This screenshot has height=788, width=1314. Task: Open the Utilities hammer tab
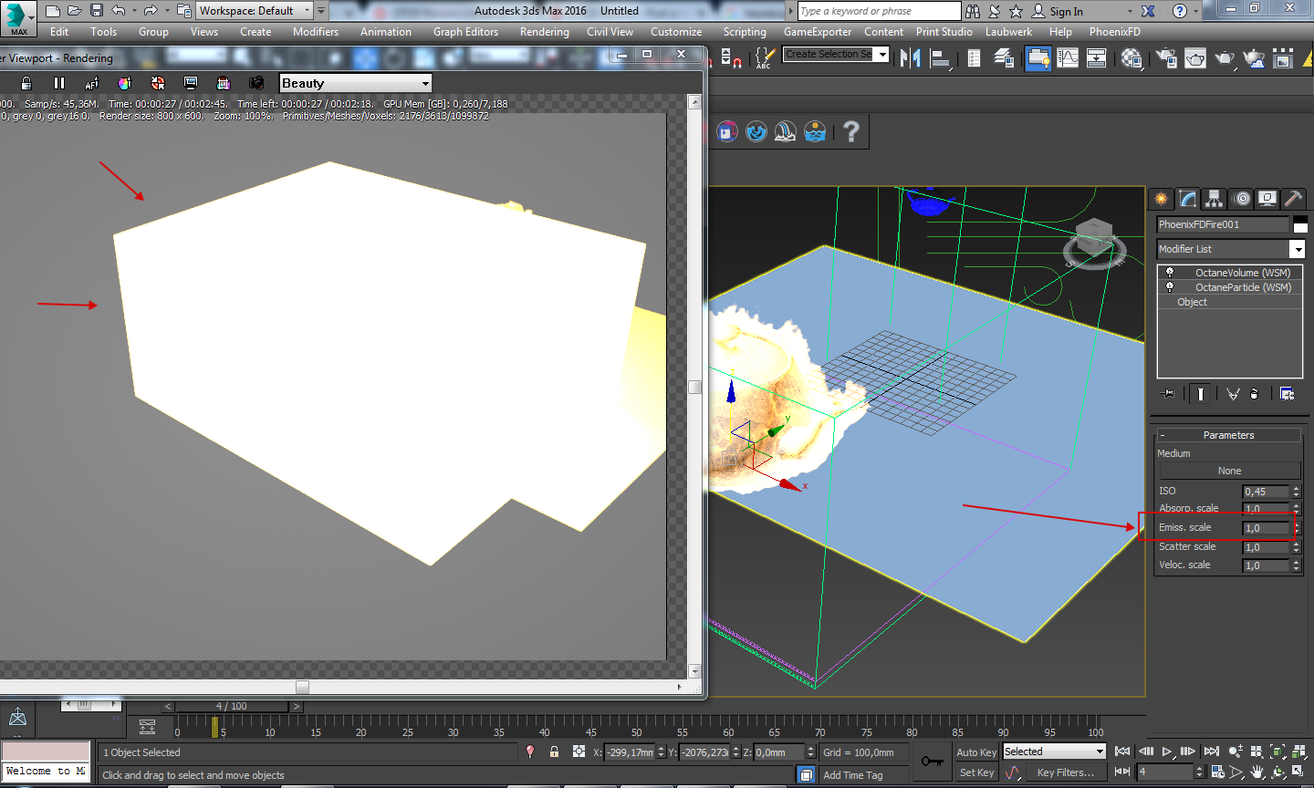(x=1292, y=198)
